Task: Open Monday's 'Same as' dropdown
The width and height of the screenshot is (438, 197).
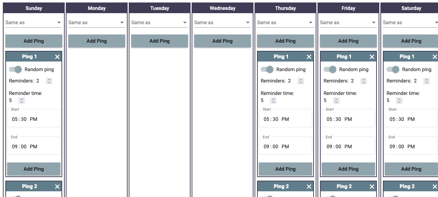Action: 97,23
